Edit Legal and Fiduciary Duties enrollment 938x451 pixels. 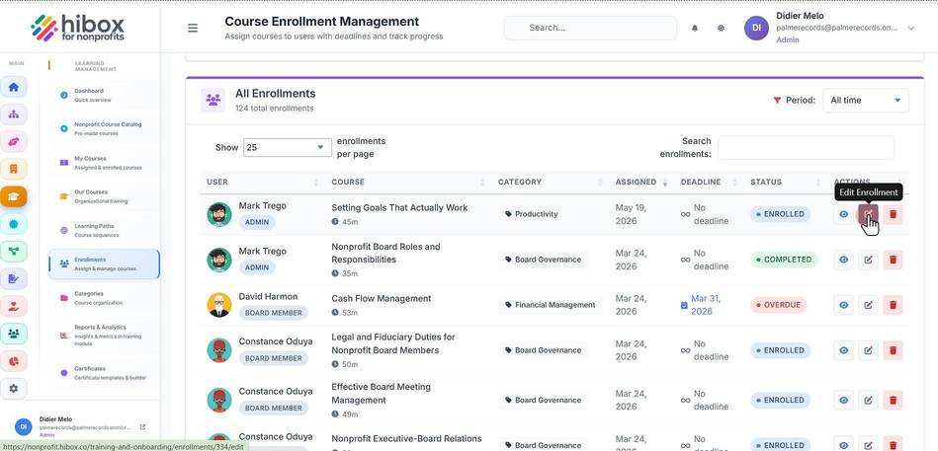coord(868,350)
